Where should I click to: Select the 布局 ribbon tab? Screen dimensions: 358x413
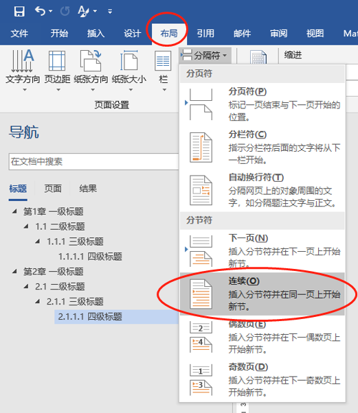tap(169, 34)
